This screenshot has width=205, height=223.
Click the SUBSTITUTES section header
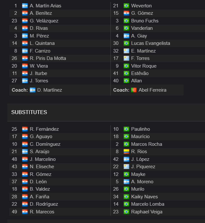[29, 112]
